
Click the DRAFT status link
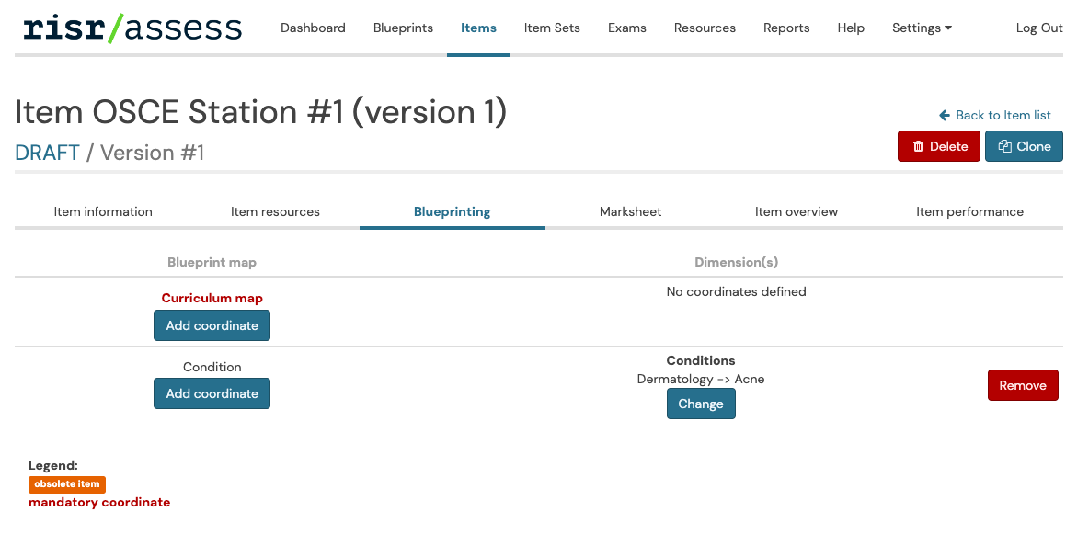(48, 153)
